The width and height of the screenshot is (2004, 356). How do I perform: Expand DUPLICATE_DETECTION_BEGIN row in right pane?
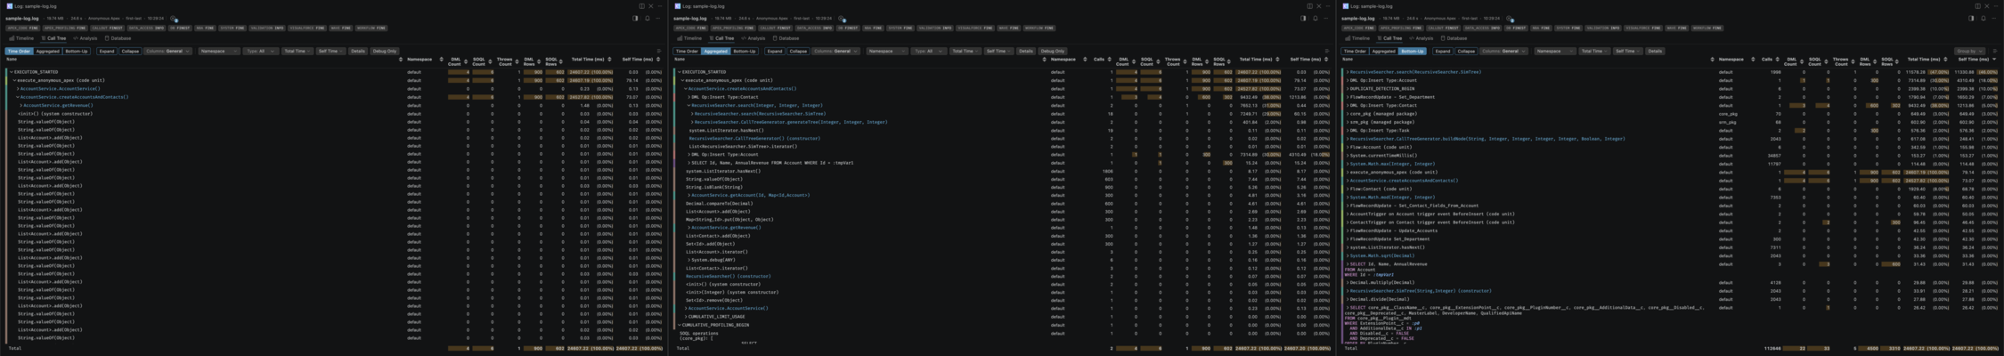(1348, 88)
